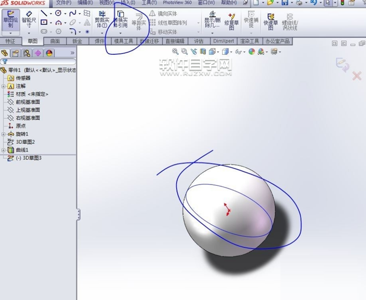
Task: Open PropertyManager tab in left panel
Action: [x=15, y=53]
